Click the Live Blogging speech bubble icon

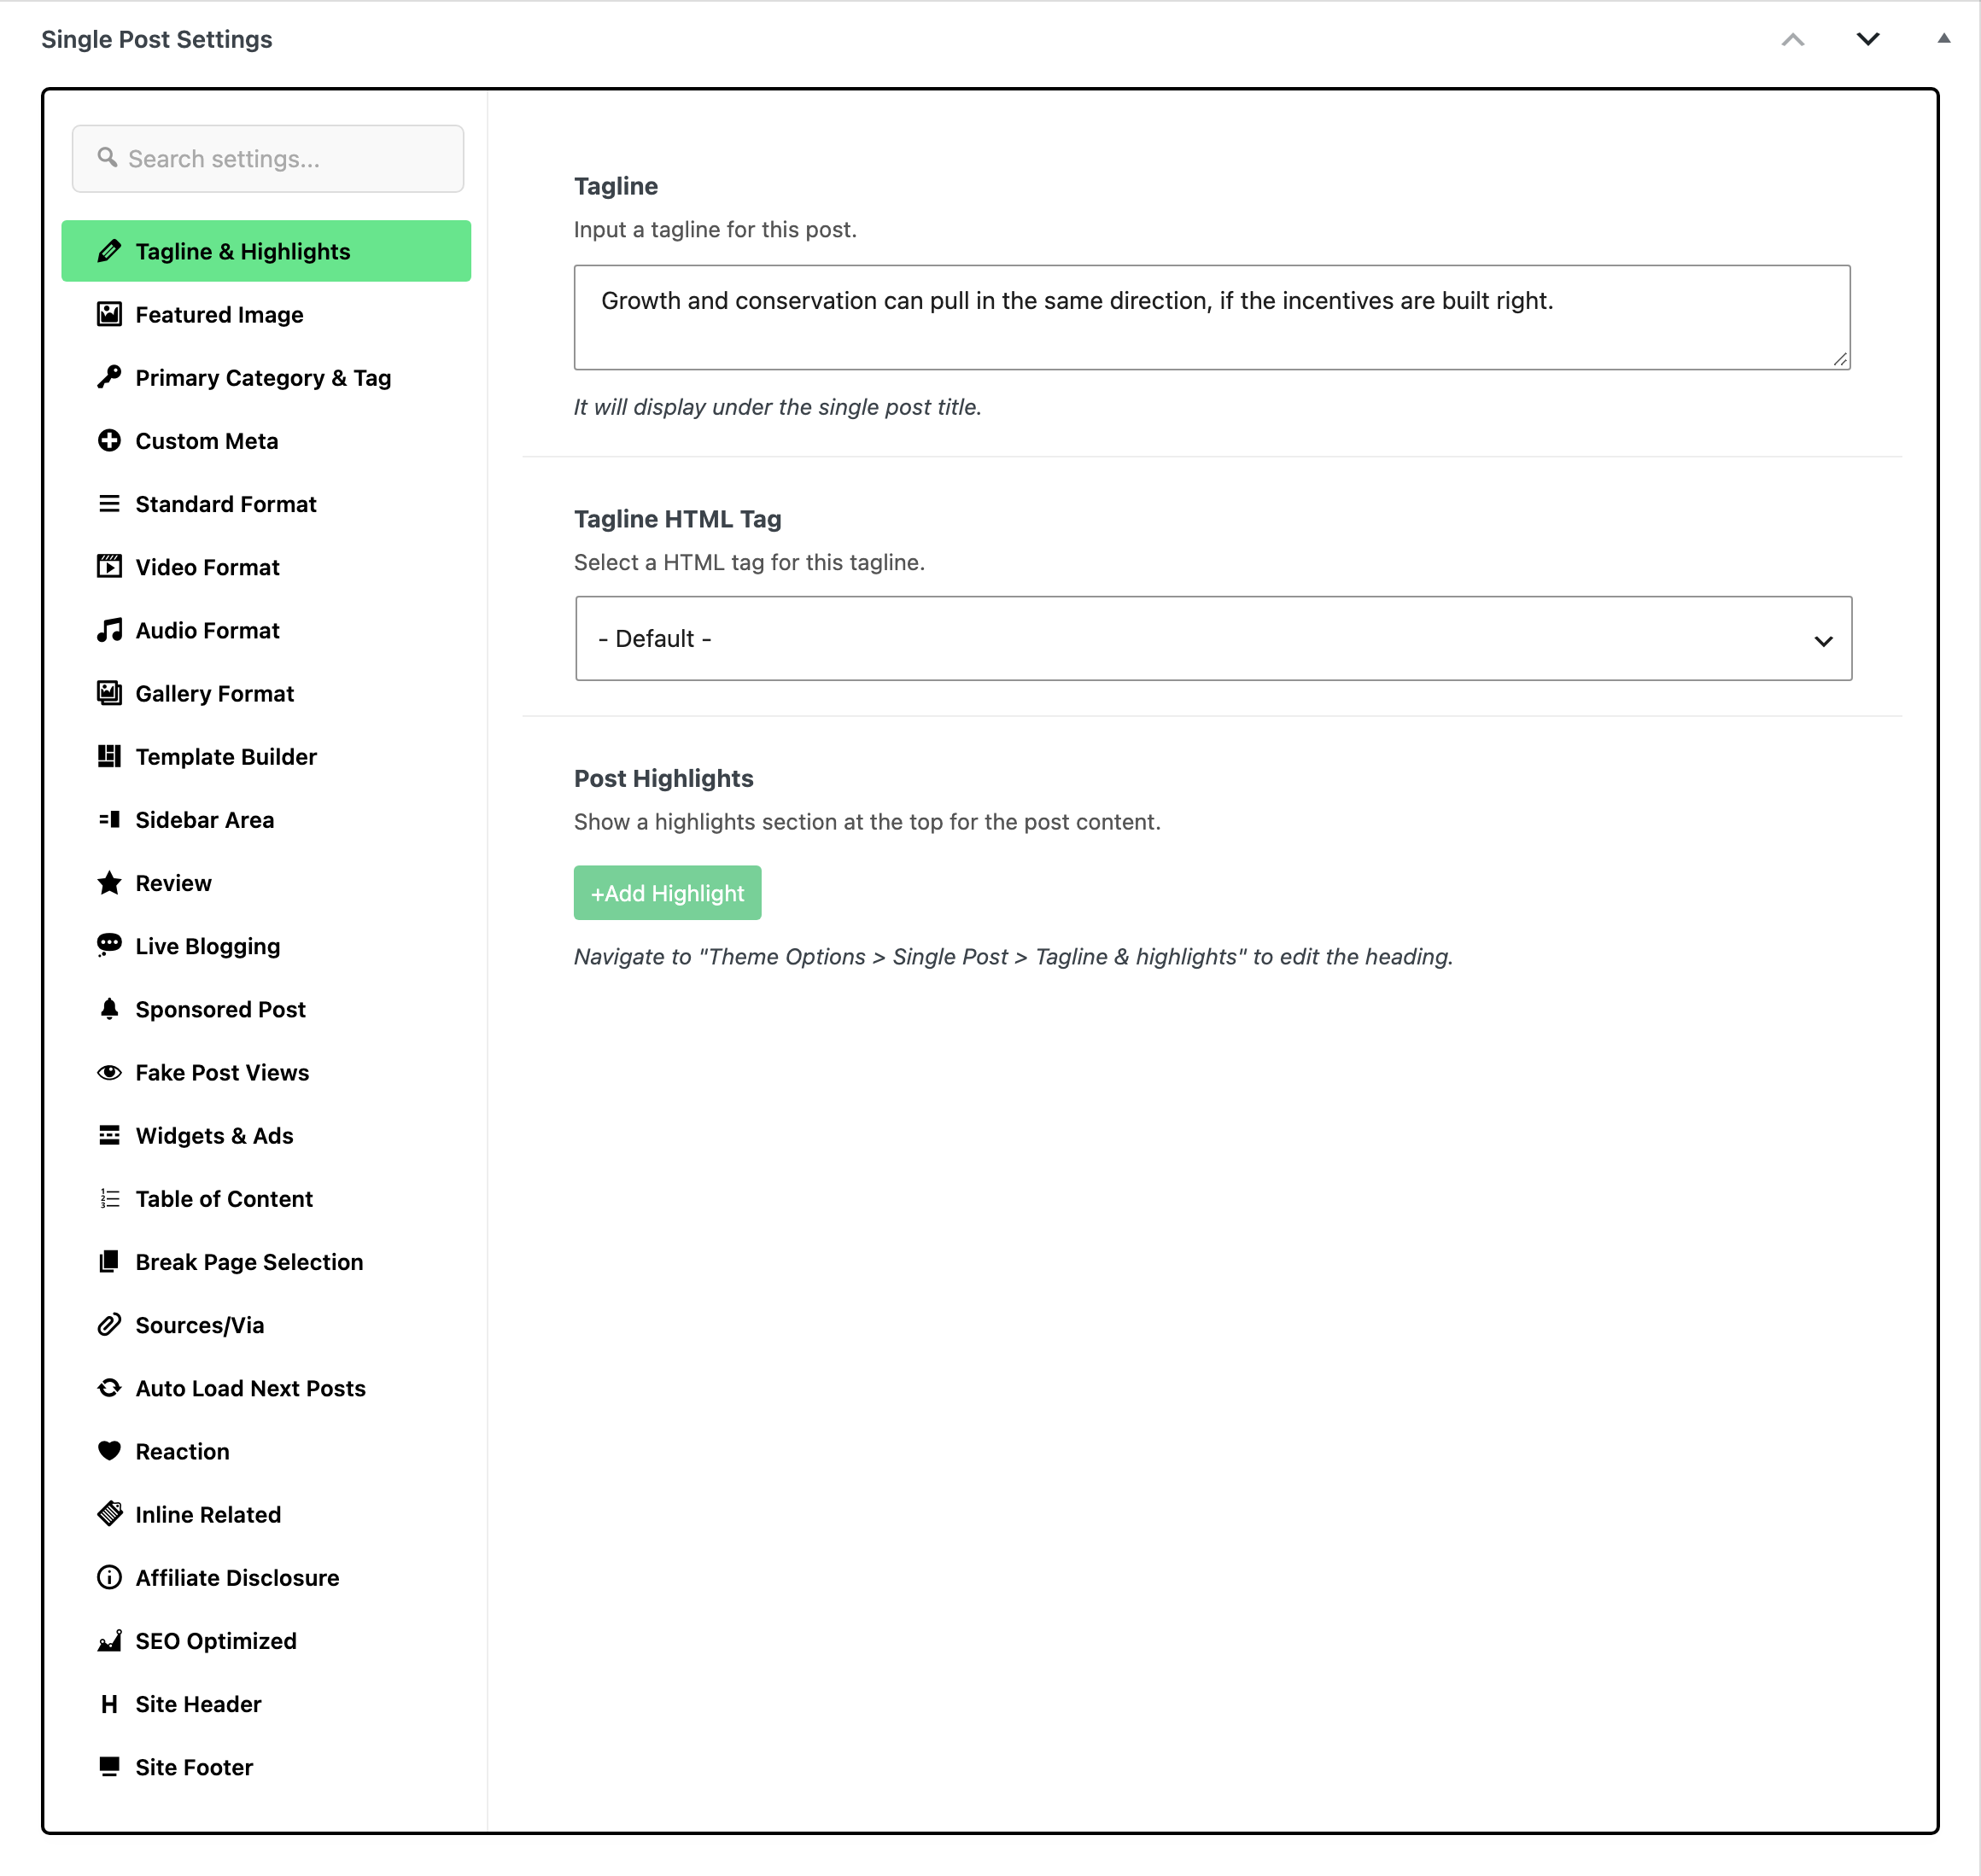(x=109, y=946)
